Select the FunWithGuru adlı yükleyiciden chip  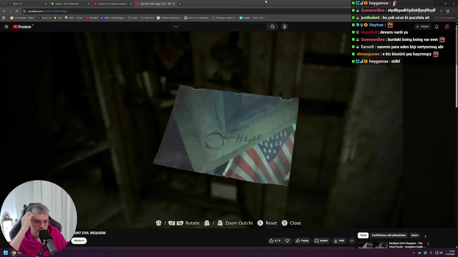tap(389, 235)
